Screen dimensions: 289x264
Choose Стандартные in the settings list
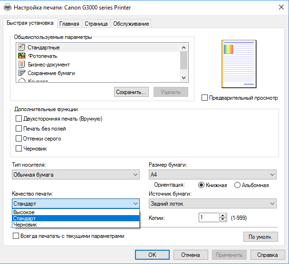point(98,47)
